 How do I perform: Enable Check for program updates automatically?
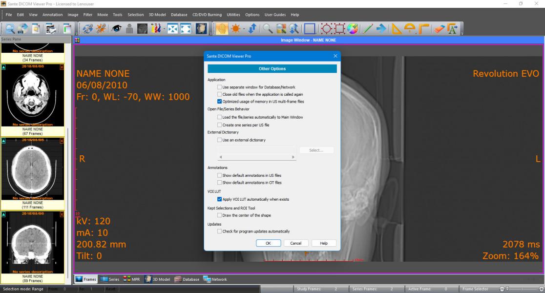tap(219, 231)
